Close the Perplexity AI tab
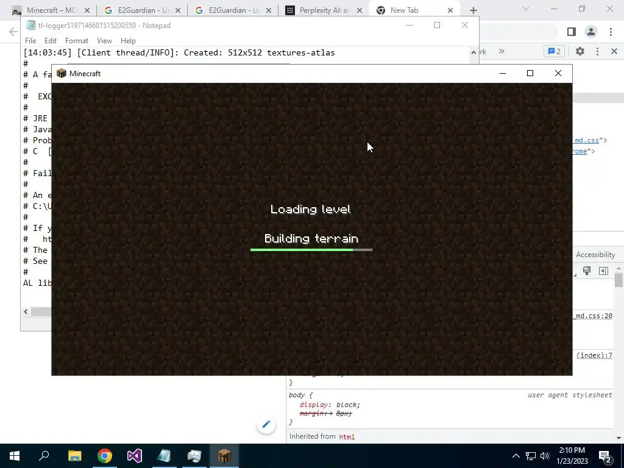Screen dimensions: 624x468 pos(360,10)
